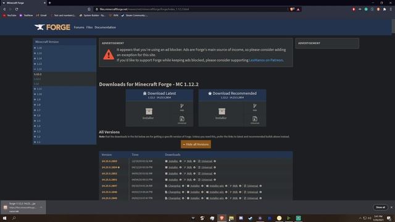Close the downloads bar
The width and height of the screenshot is (395, 222).
point(391,207)
